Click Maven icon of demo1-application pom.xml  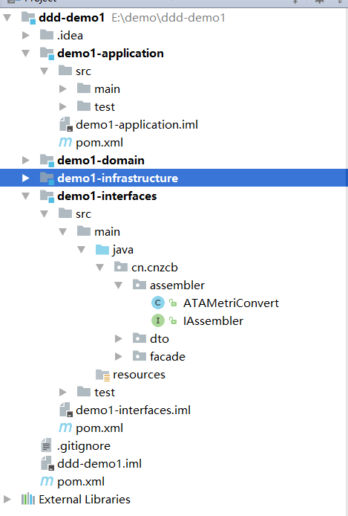coord(65,142)
